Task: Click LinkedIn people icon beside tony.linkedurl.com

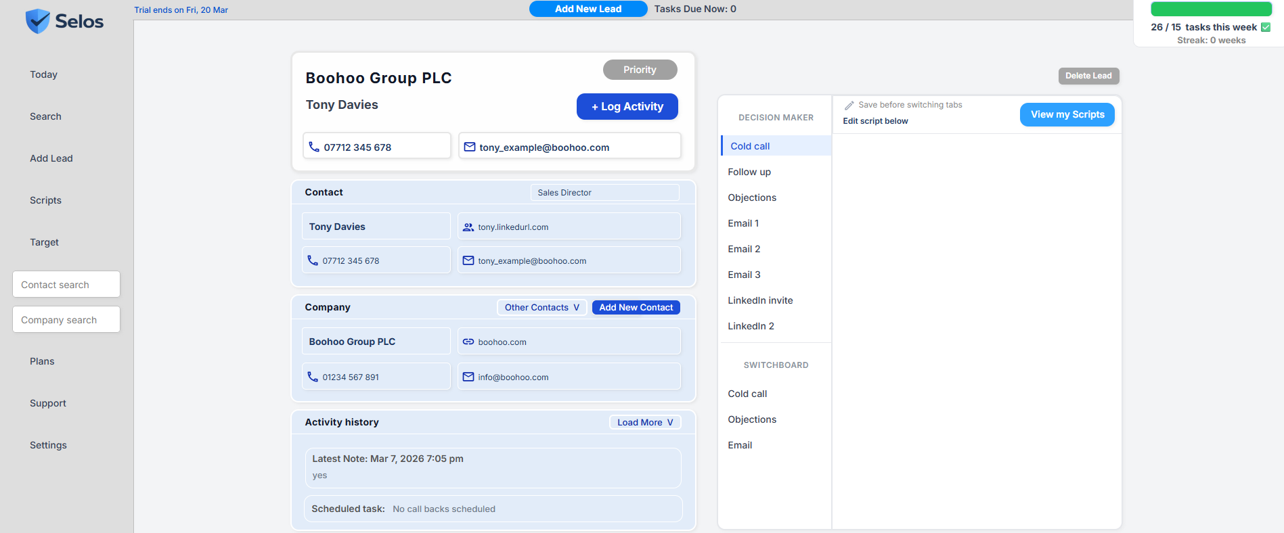Action: (468, 227)
